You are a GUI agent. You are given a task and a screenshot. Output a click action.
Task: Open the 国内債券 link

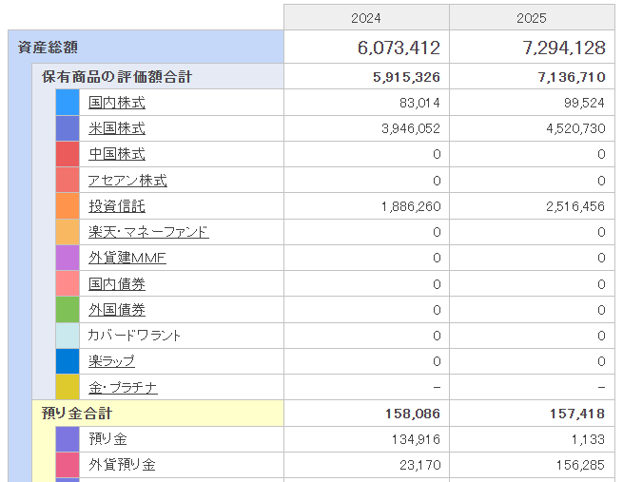[x=117, y=283]
